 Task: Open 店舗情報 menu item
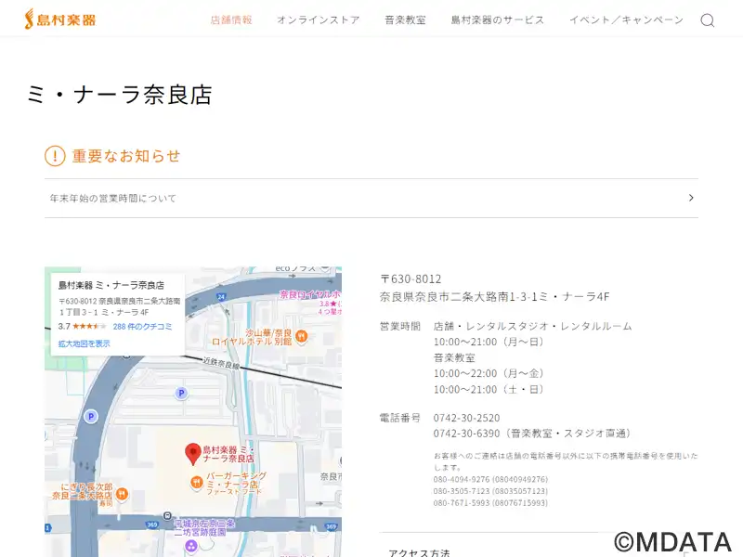click(231, 19)
